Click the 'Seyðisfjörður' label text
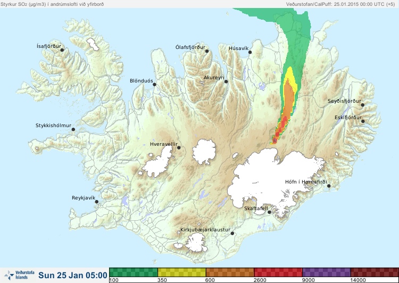This screenshot has width=399, height=283. (x=344, y=101)
